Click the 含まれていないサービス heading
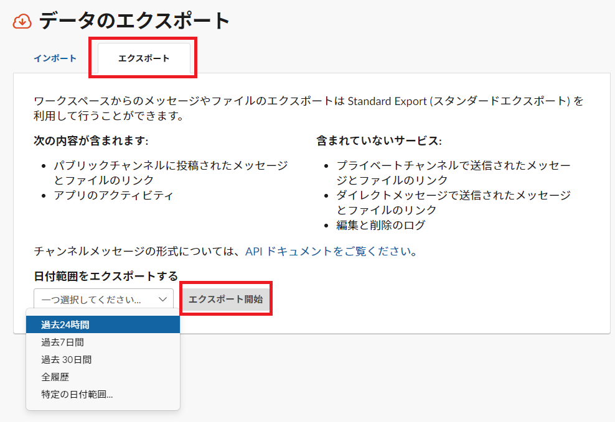Screen dimensions: 615x422 pyautogui.click(x=378, y=141)
